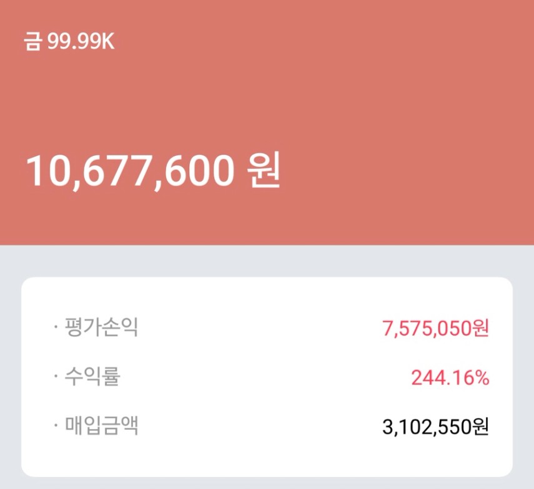The width and height of the screenshot is (534, 489).
Task: Click the large 원 unit after 10,677,600
Action: tap(262, 171)
